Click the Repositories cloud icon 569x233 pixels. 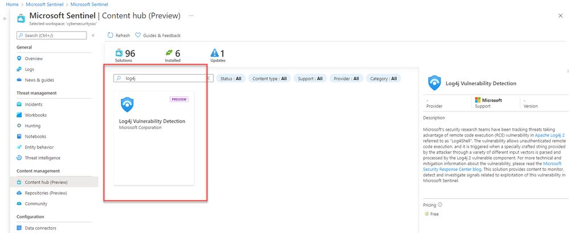tap(19, 193)
